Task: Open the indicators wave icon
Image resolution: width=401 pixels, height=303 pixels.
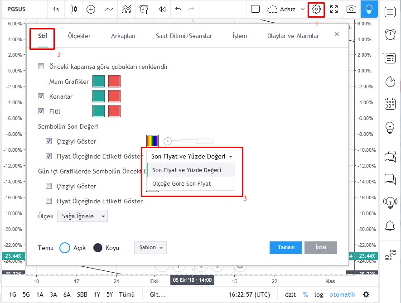Action: click(109, 10)
